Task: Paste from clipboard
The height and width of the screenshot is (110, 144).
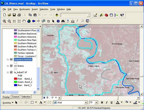Action: 35,15
